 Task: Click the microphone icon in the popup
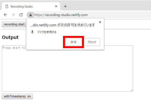point(32,32)
